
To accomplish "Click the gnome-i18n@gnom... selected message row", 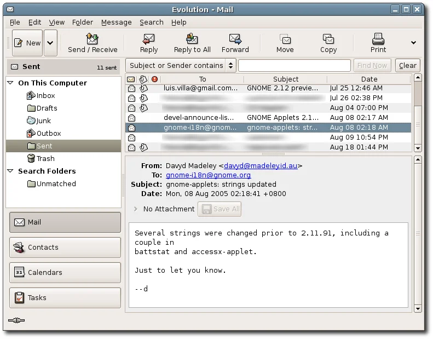I will [x=268, y=128].
